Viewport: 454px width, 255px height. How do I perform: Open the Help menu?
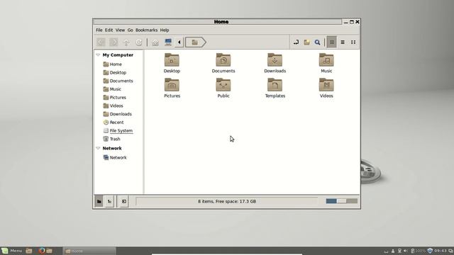165,30
